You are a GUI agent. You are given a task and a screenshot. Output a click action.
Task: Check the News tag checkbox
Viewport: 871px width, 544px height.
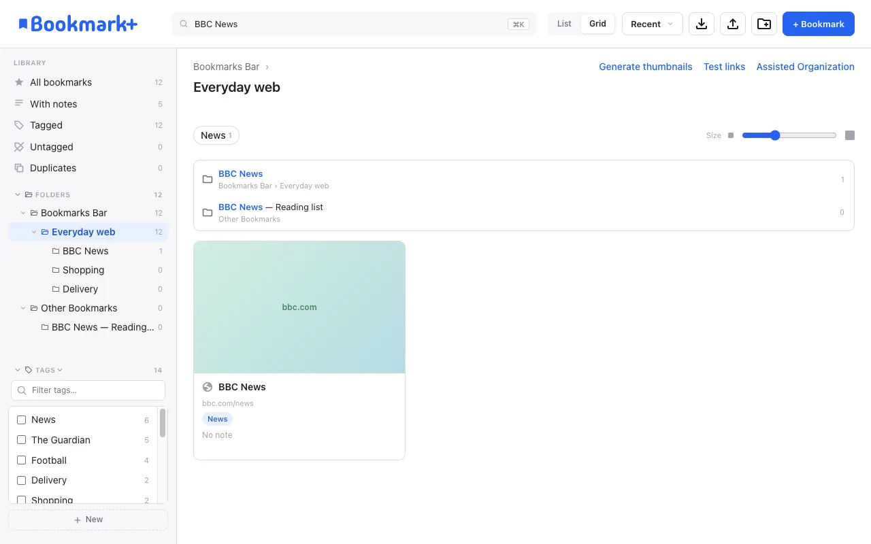21,420
